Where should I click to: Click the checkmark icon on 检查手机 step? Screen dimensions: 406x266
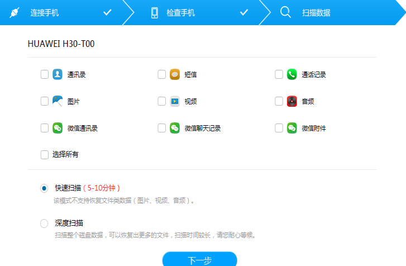coord(244,12)
